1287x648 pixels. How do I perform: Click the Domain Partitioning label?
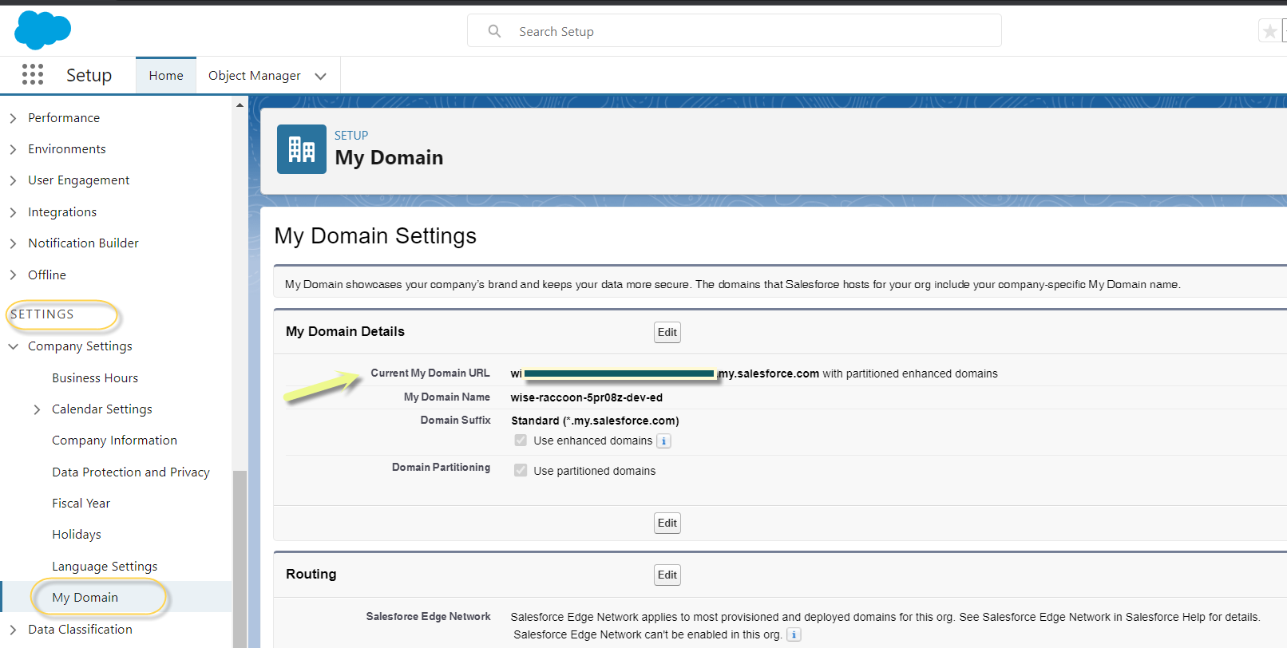441,467
